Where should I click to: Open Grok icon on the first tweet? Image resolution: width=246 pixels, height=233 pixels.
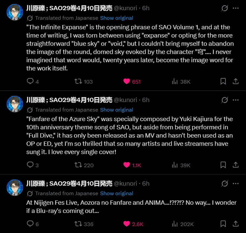(225, 8)
